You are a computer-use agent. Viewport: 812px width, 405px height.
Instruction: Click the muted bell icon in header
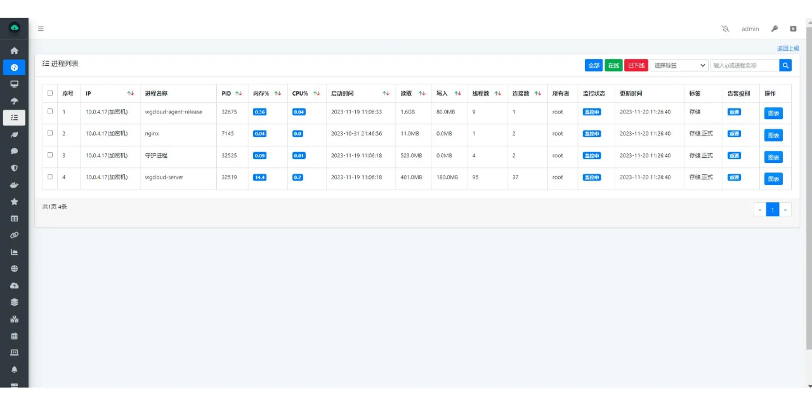pyautogui.click(x=726, y=29)
